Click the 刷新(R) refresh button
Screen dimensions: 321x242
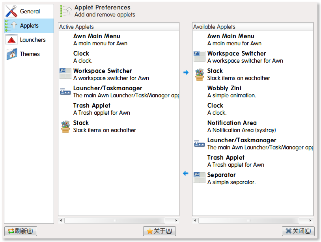[21, 231]
